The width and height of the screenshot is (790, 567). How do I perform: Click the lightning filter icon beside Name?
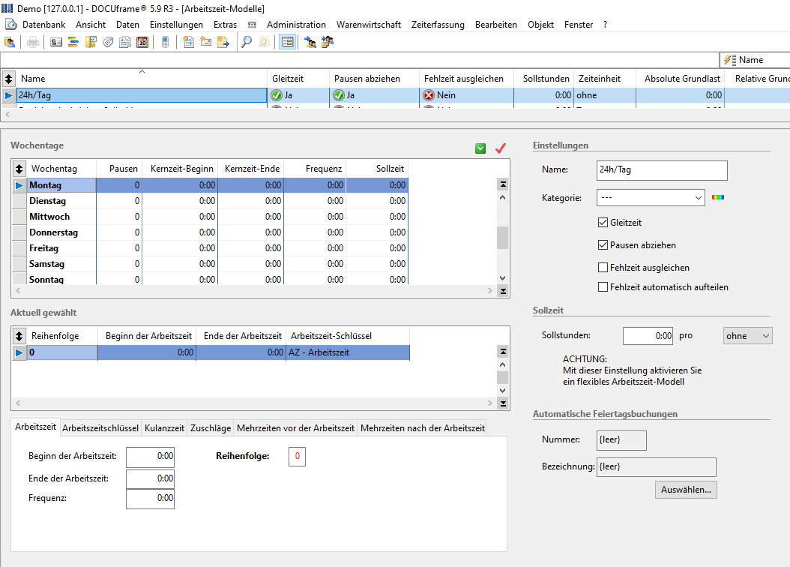pyautogui.click(x=728, y=60)
